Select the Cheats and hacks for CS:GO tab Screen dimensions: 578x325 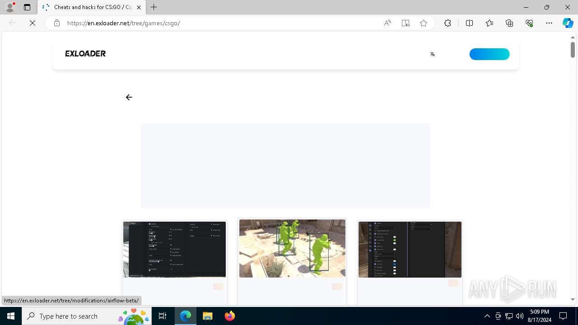click(92, 7)
